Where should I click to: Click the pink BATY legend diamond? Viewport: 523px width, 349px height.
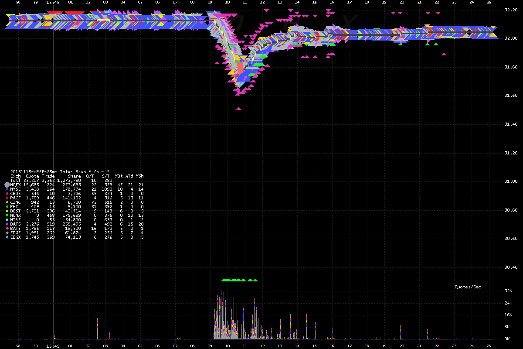coord(7,229)
